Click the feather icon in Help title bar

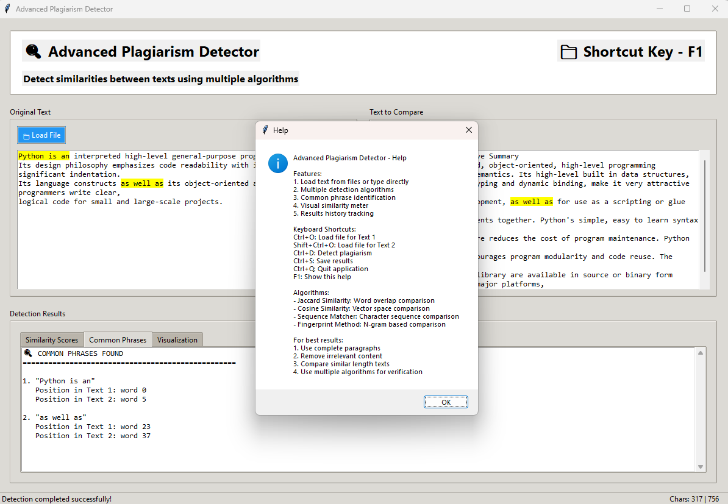[x=265, y=130]
